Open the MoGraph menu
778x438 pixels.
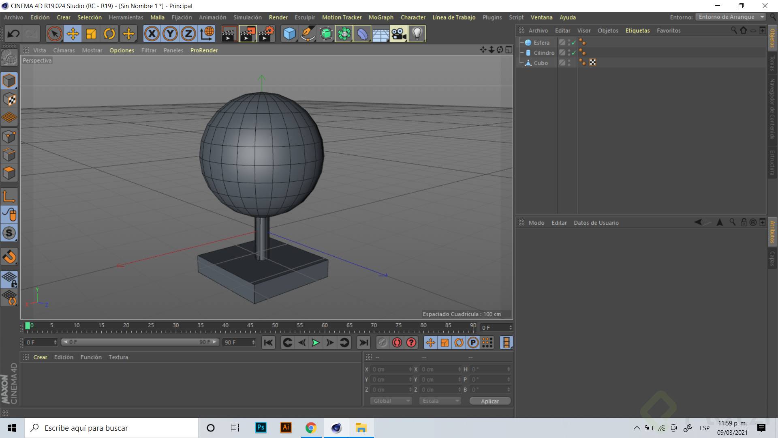381,17
